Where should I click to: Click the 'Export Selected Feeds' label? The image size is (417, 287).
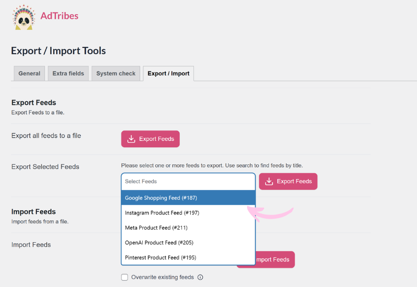point(45,166)
